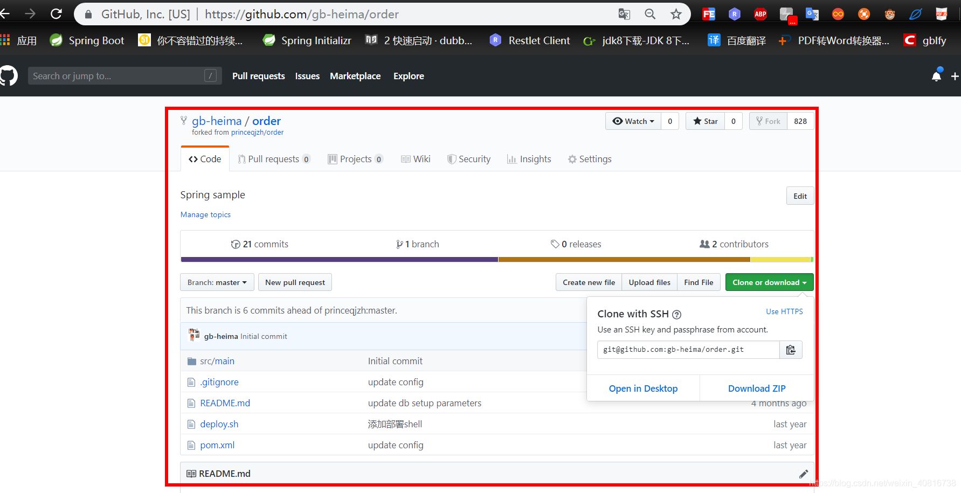Open the src/main folder
This screenshot has height=493, width=961.
(217, 361)
